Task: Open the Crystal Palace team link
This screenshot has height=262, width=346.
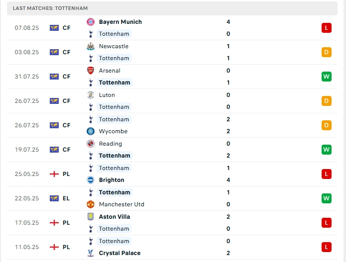Action: click(x=119, y=253)
